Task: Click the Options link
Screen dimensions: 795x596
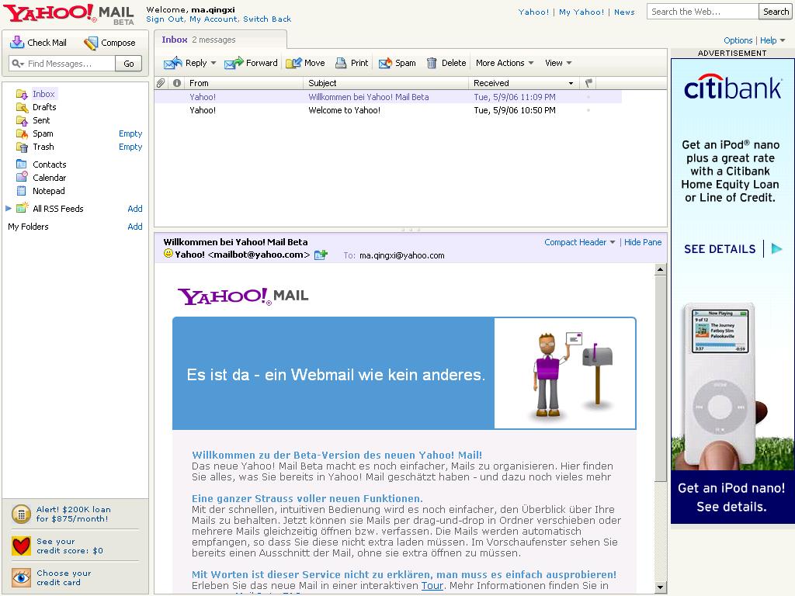Action: [738, 40]
